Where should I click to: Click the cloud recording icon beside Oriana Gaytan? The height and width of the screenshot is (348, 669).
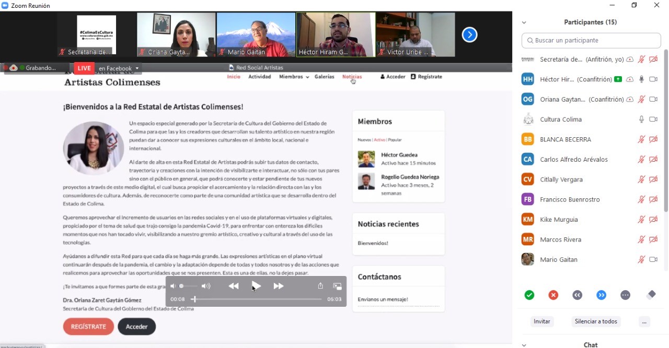(x=630, y=99)
